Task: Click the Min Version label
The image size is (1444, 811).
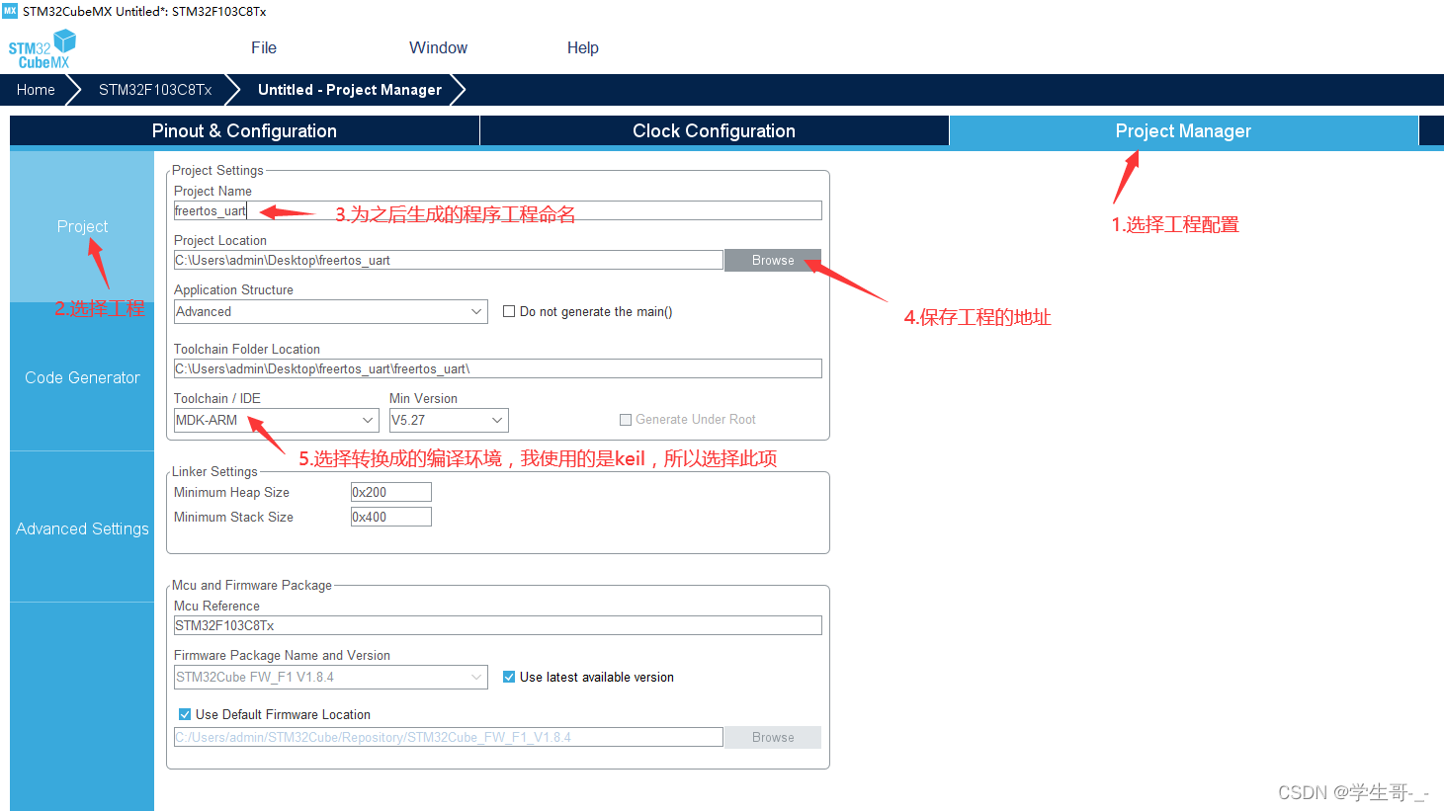Action: click(423, 398)
